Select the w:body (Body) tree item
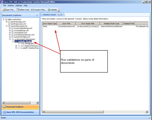The width and height of the screenshot is (152, 120). [23, 41]
